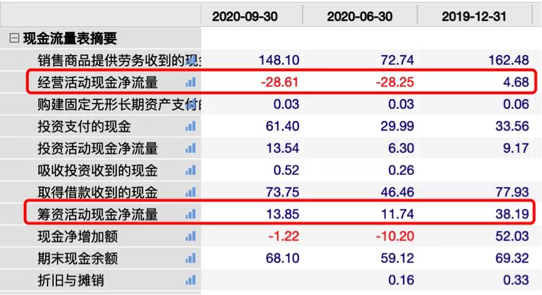This screenshot has width=542, height=295.
Task: Click the 现金流量表摘要 section title
Action: pos(70,38)
